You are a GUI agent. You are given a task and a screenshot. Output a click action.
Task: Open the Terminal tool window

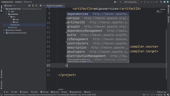click(44, 92)
